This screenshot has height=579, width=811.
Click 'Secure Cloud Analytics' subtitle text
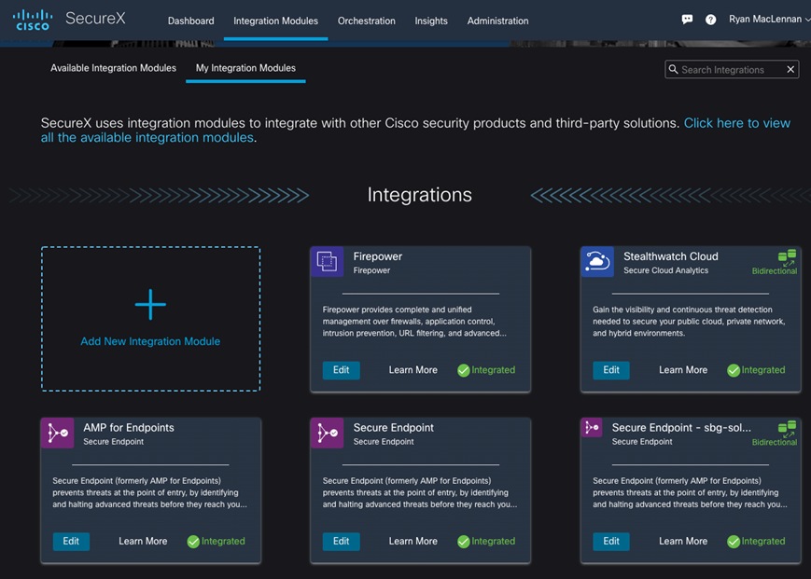pos(665,270)
